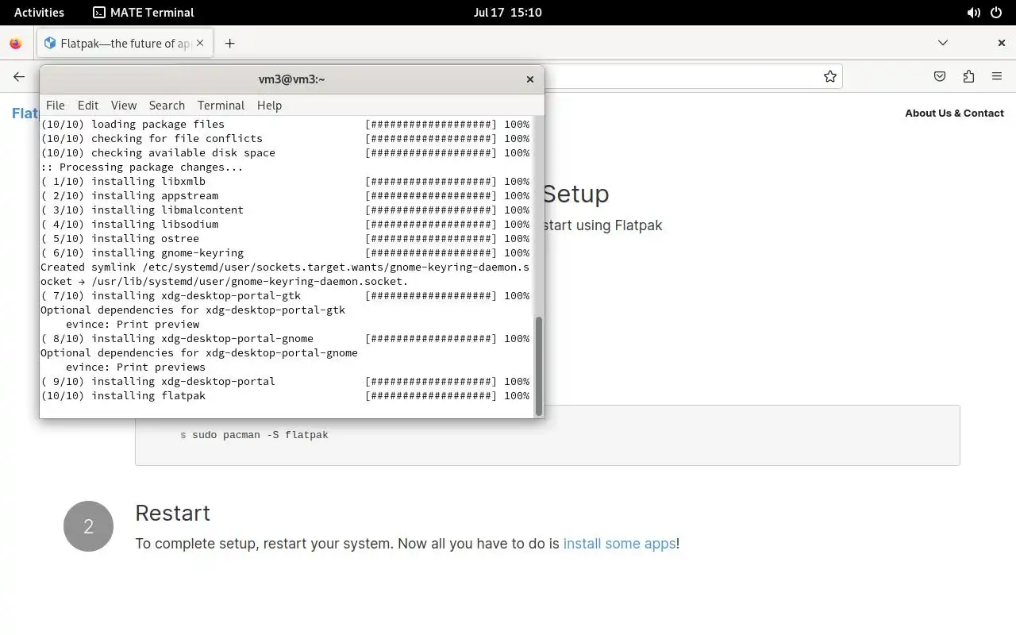Open the system power icon
Screen dimensions: 1016x635
(x=997, y=12)
